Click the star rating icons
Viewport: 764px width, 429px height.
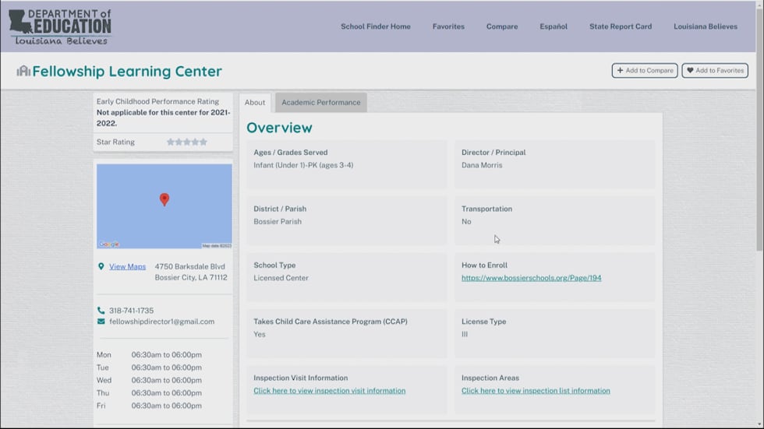click(186, 142)
